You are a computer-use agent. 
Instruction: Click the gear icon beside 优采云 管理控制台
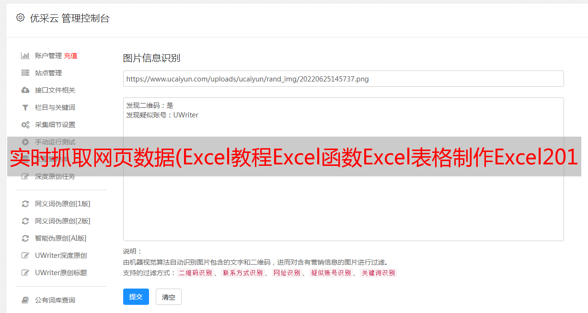click(20, 18)
